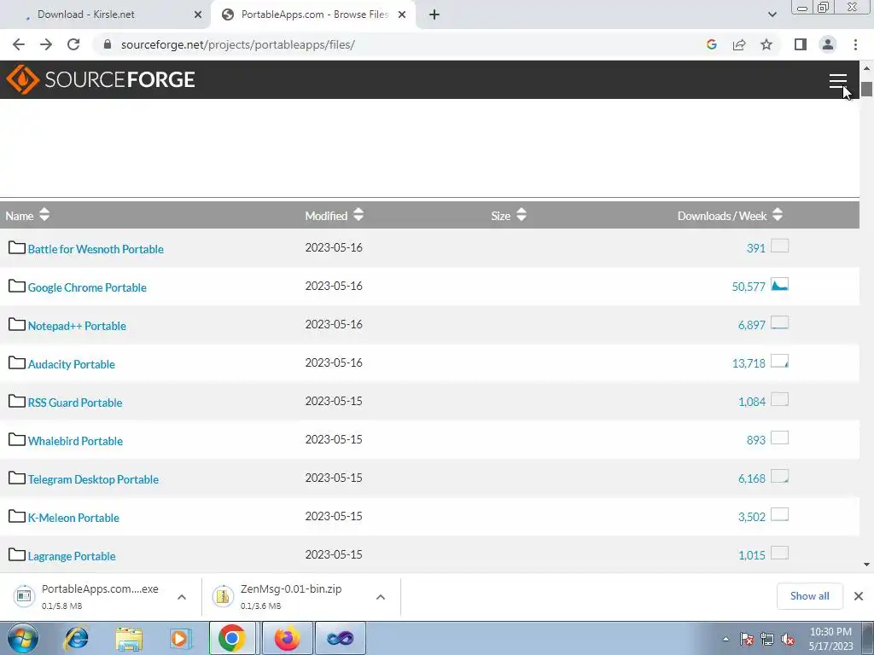Click the 13,718 downloads count
Image resolution: width=874 pixels, height=655 pixels.
point(748,363)
